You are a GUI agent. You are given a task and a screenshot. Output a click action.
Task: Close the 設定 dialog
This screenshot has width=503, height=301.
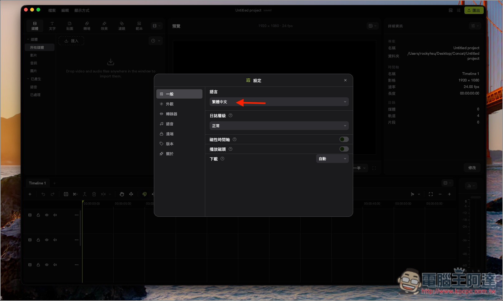[x=345, y=80]
